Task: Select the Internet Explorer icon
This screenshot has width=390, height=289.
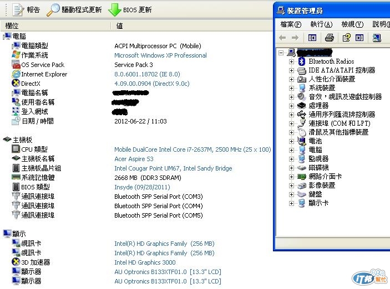Action: [16, 74]
